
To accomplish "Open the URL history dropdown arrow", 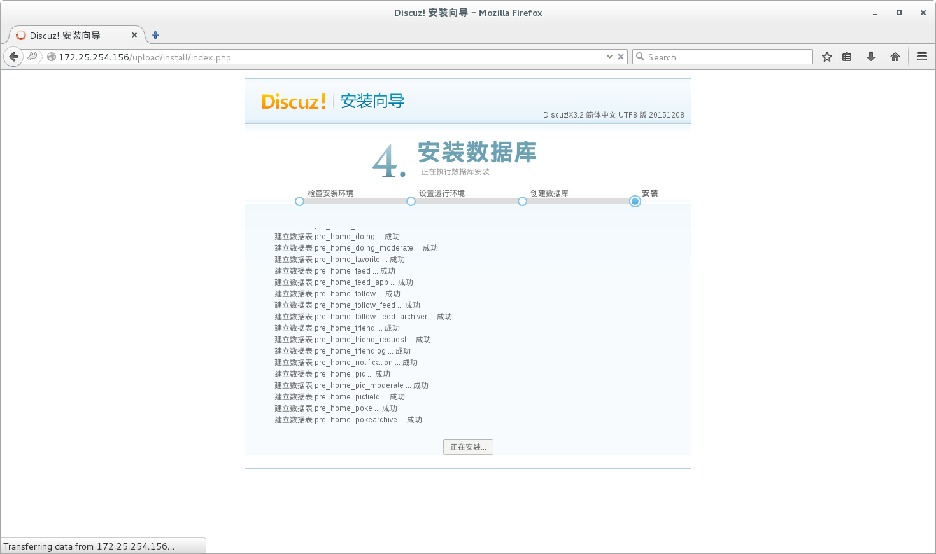I will click(x=609, y=57).
